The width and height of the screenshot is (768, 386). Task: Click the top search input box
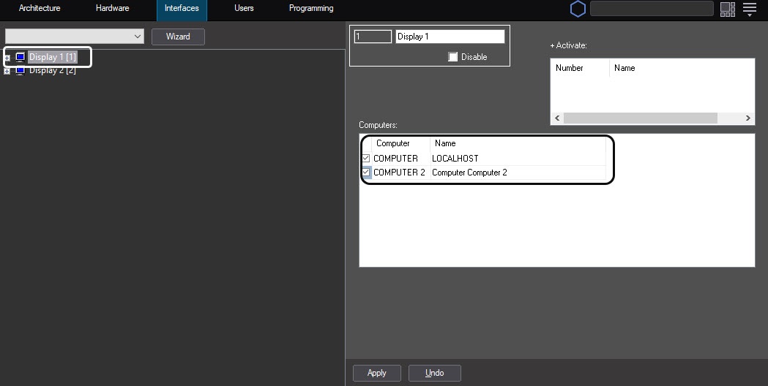(652, 9)
